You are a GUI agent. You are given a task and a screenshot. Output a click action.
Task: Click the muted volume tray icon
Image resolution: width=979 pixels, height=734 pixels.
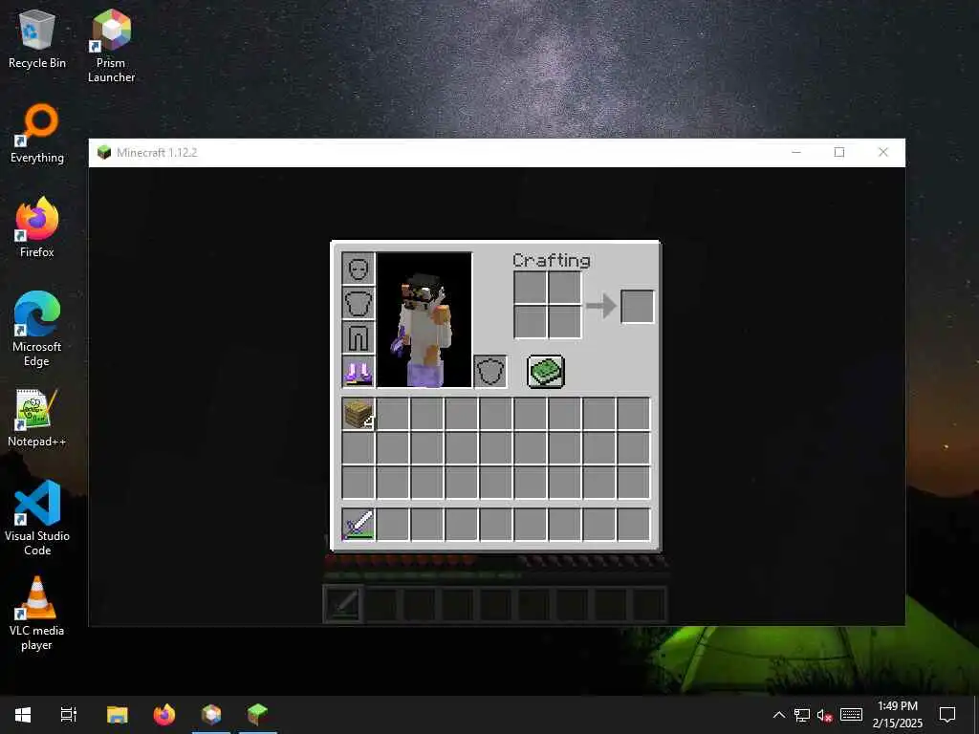pos(825,715)
